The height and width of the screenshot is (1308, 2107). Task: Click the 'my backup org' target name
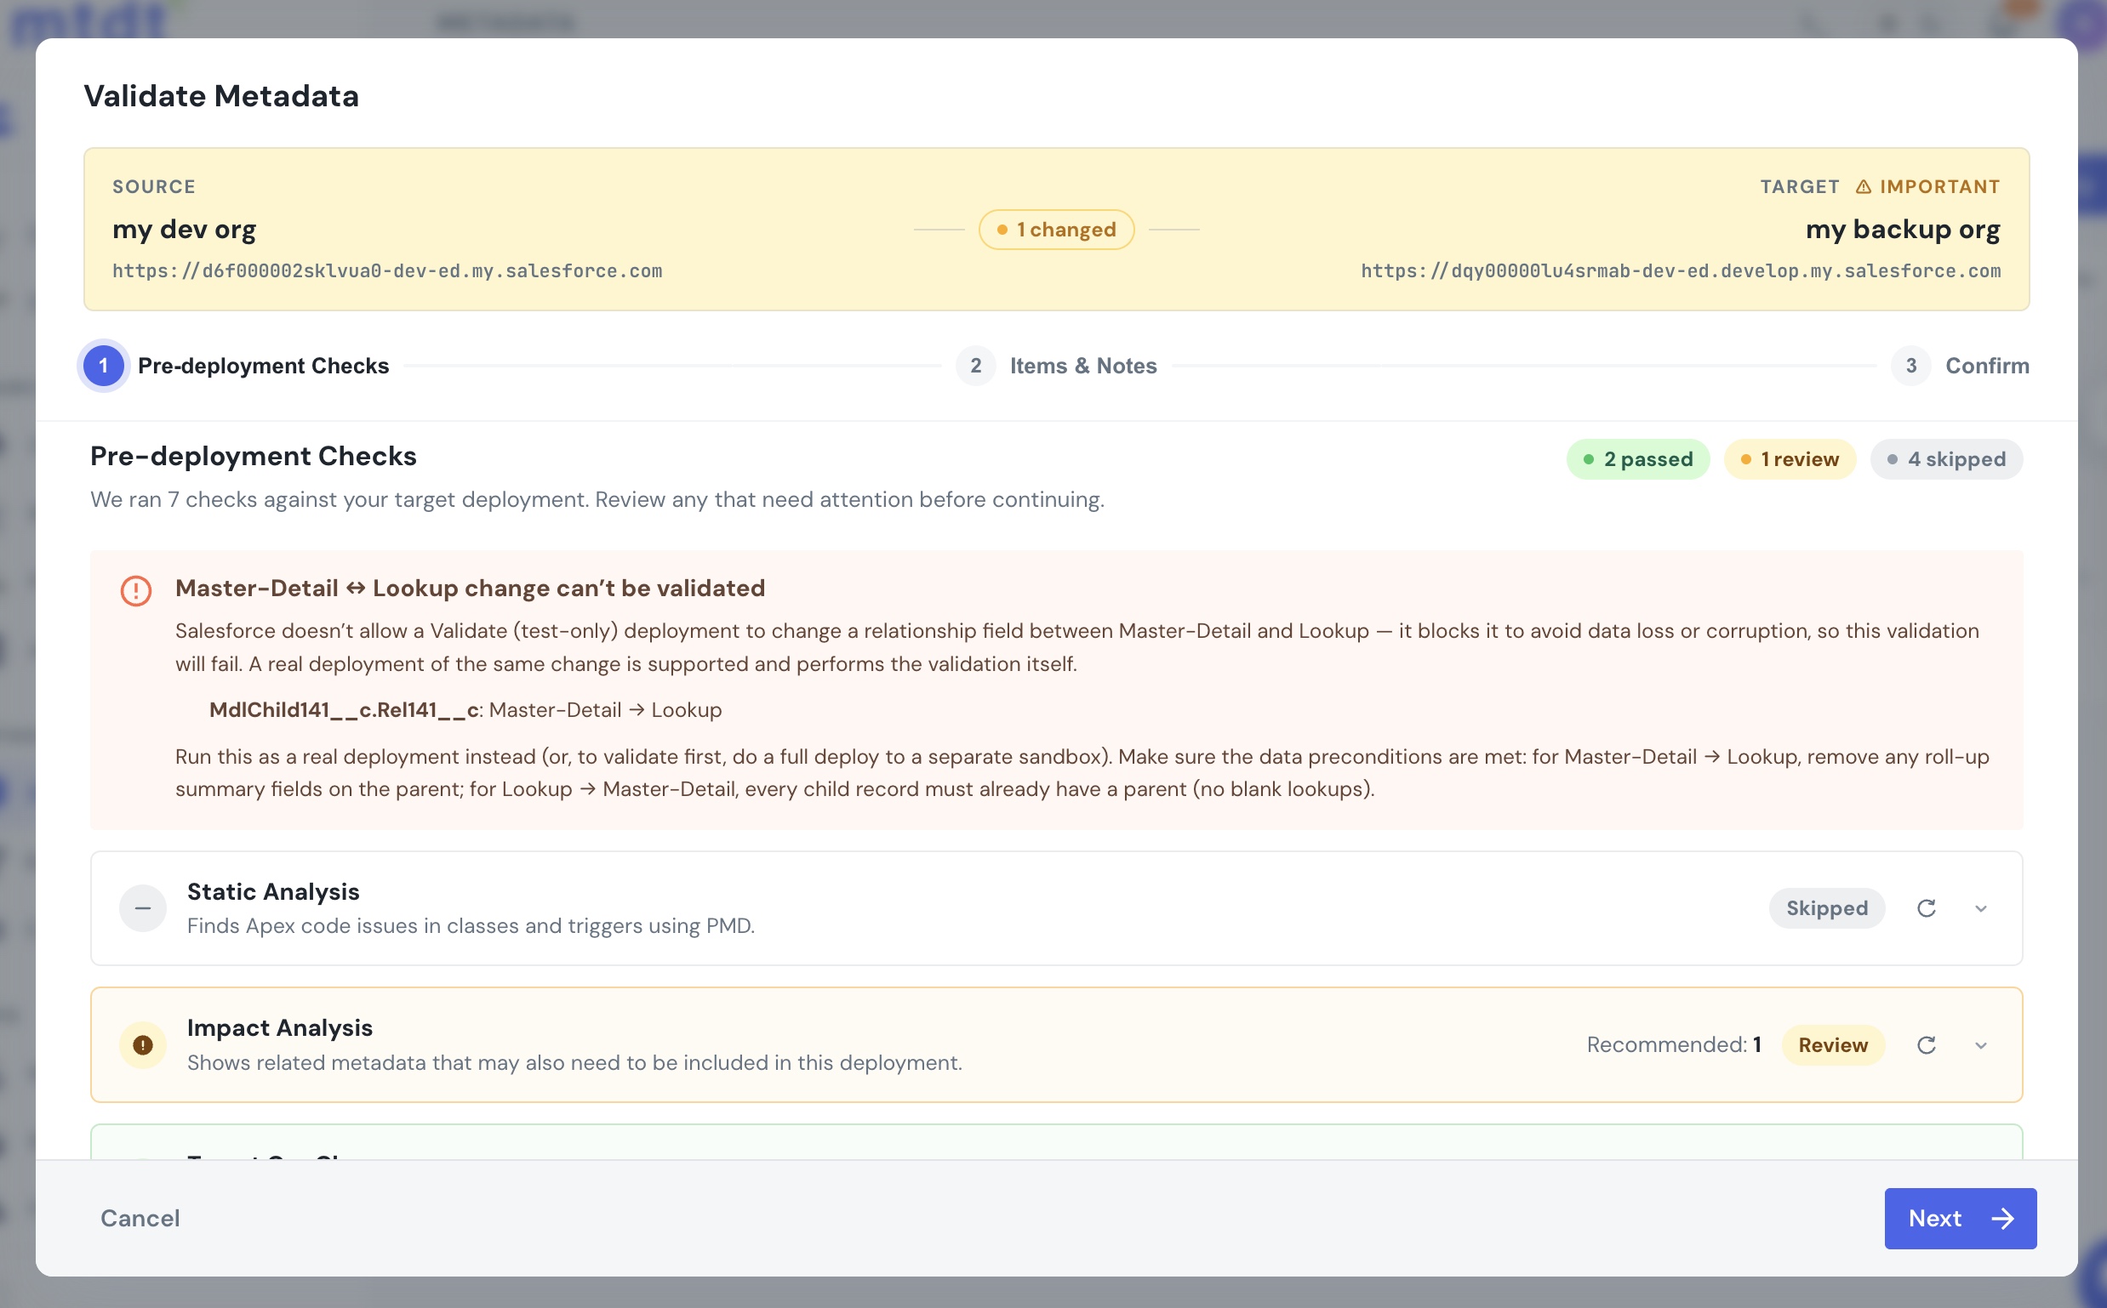click(x=1903, y=230)
